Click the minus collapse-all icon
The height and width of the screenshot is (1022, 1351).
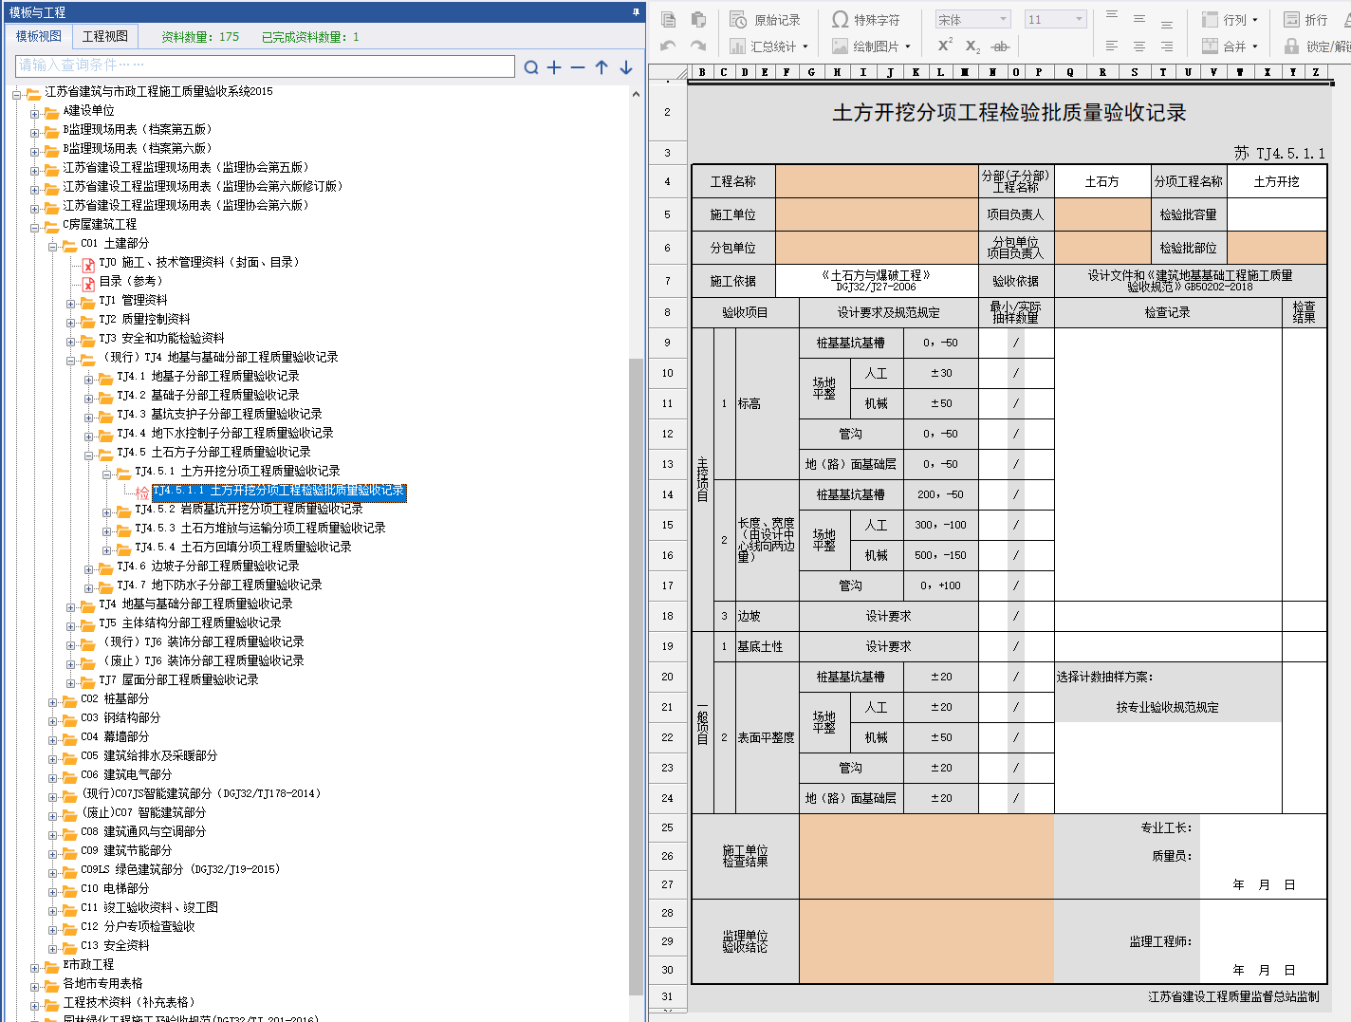[x=578, y=67]
